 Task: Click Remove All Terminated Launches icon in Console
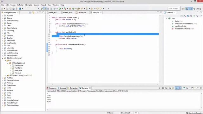[166, 88]
